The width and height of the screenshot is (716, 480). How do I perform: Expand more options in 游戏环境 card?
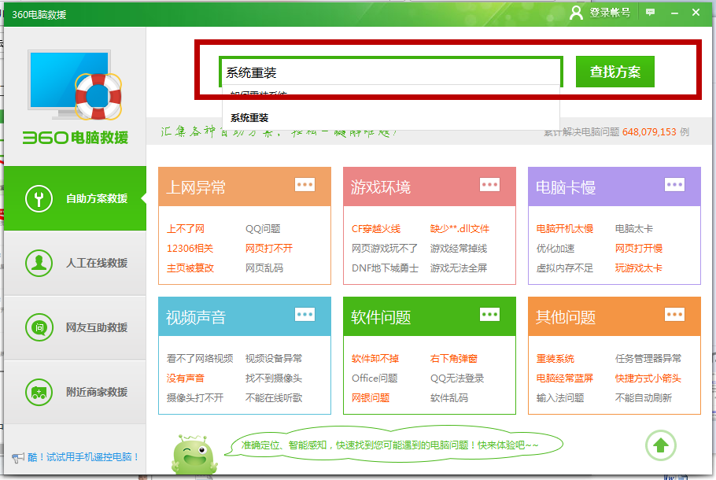(x=490, y=185)
